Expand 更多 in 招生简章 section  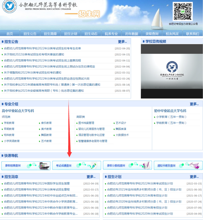[x=91, y=177]
